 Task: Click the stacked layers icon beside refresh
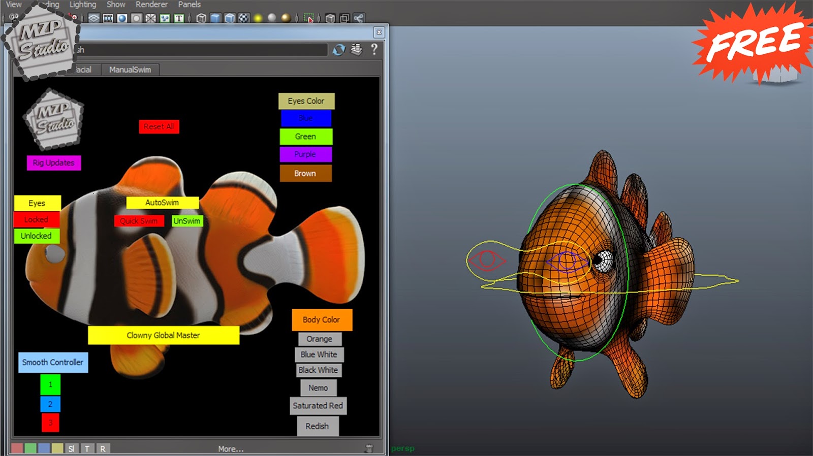tap(357, 49)
